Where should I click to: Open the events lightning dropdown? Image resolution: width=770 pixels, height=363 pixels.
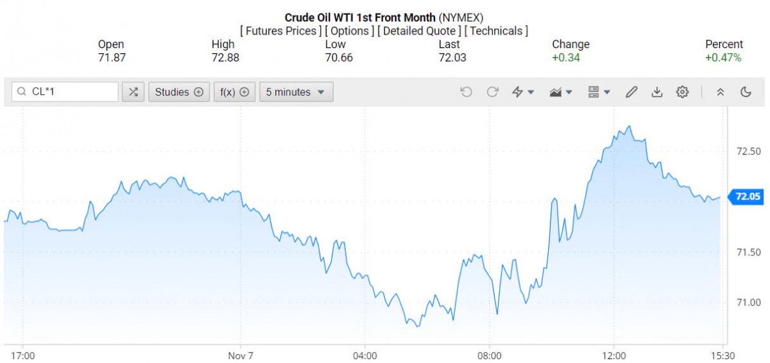click(523, 92)
